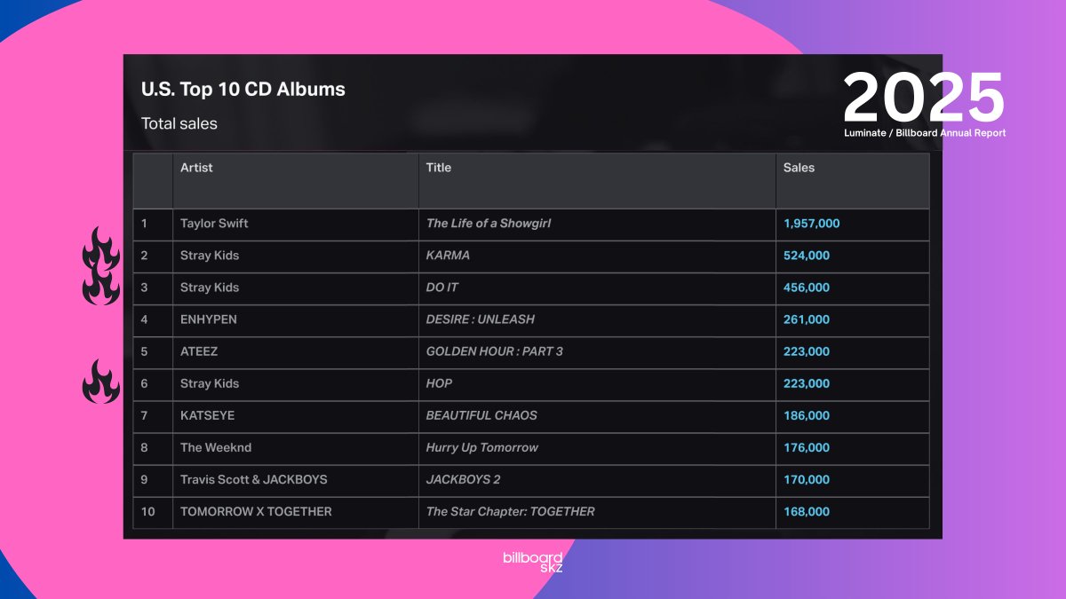Image resolution: width=1066 pixels, height=599 pixels.
Task: Click rank number 10 in TOMORROW X TOGETHER row
Action: (147, 511)
